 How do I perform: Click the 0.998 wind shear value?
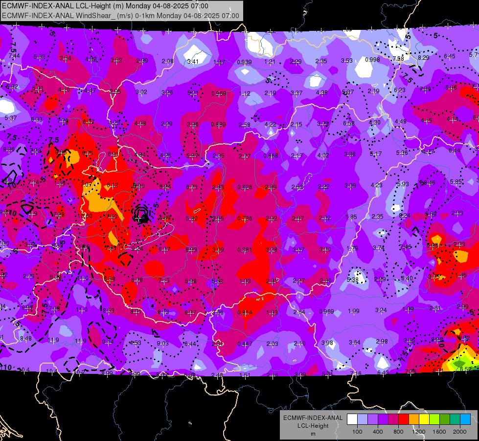(x=373, y=59)
